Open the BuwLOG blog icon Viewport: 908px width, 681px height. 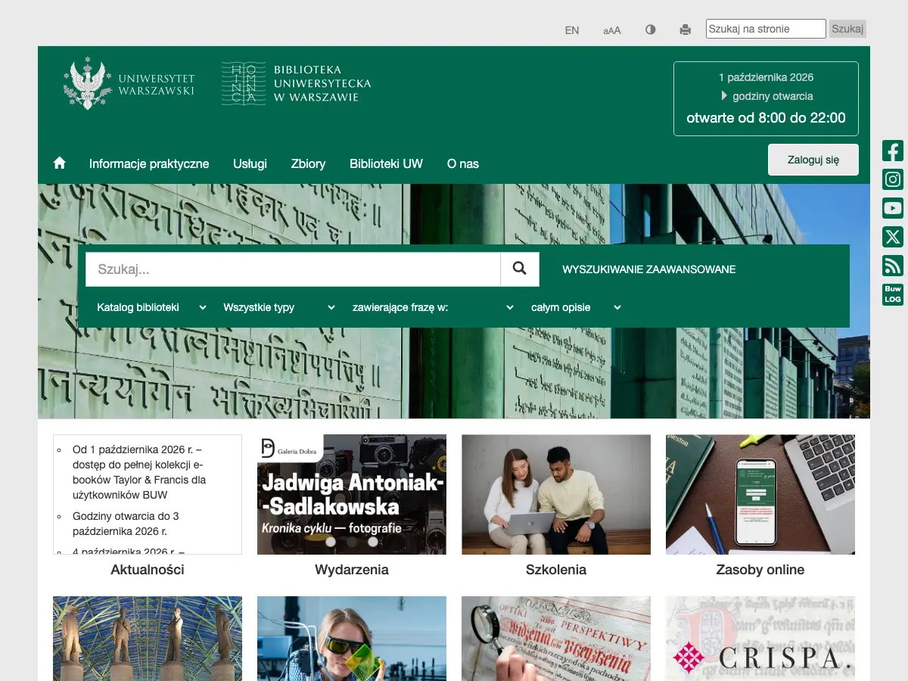point(893,294)
